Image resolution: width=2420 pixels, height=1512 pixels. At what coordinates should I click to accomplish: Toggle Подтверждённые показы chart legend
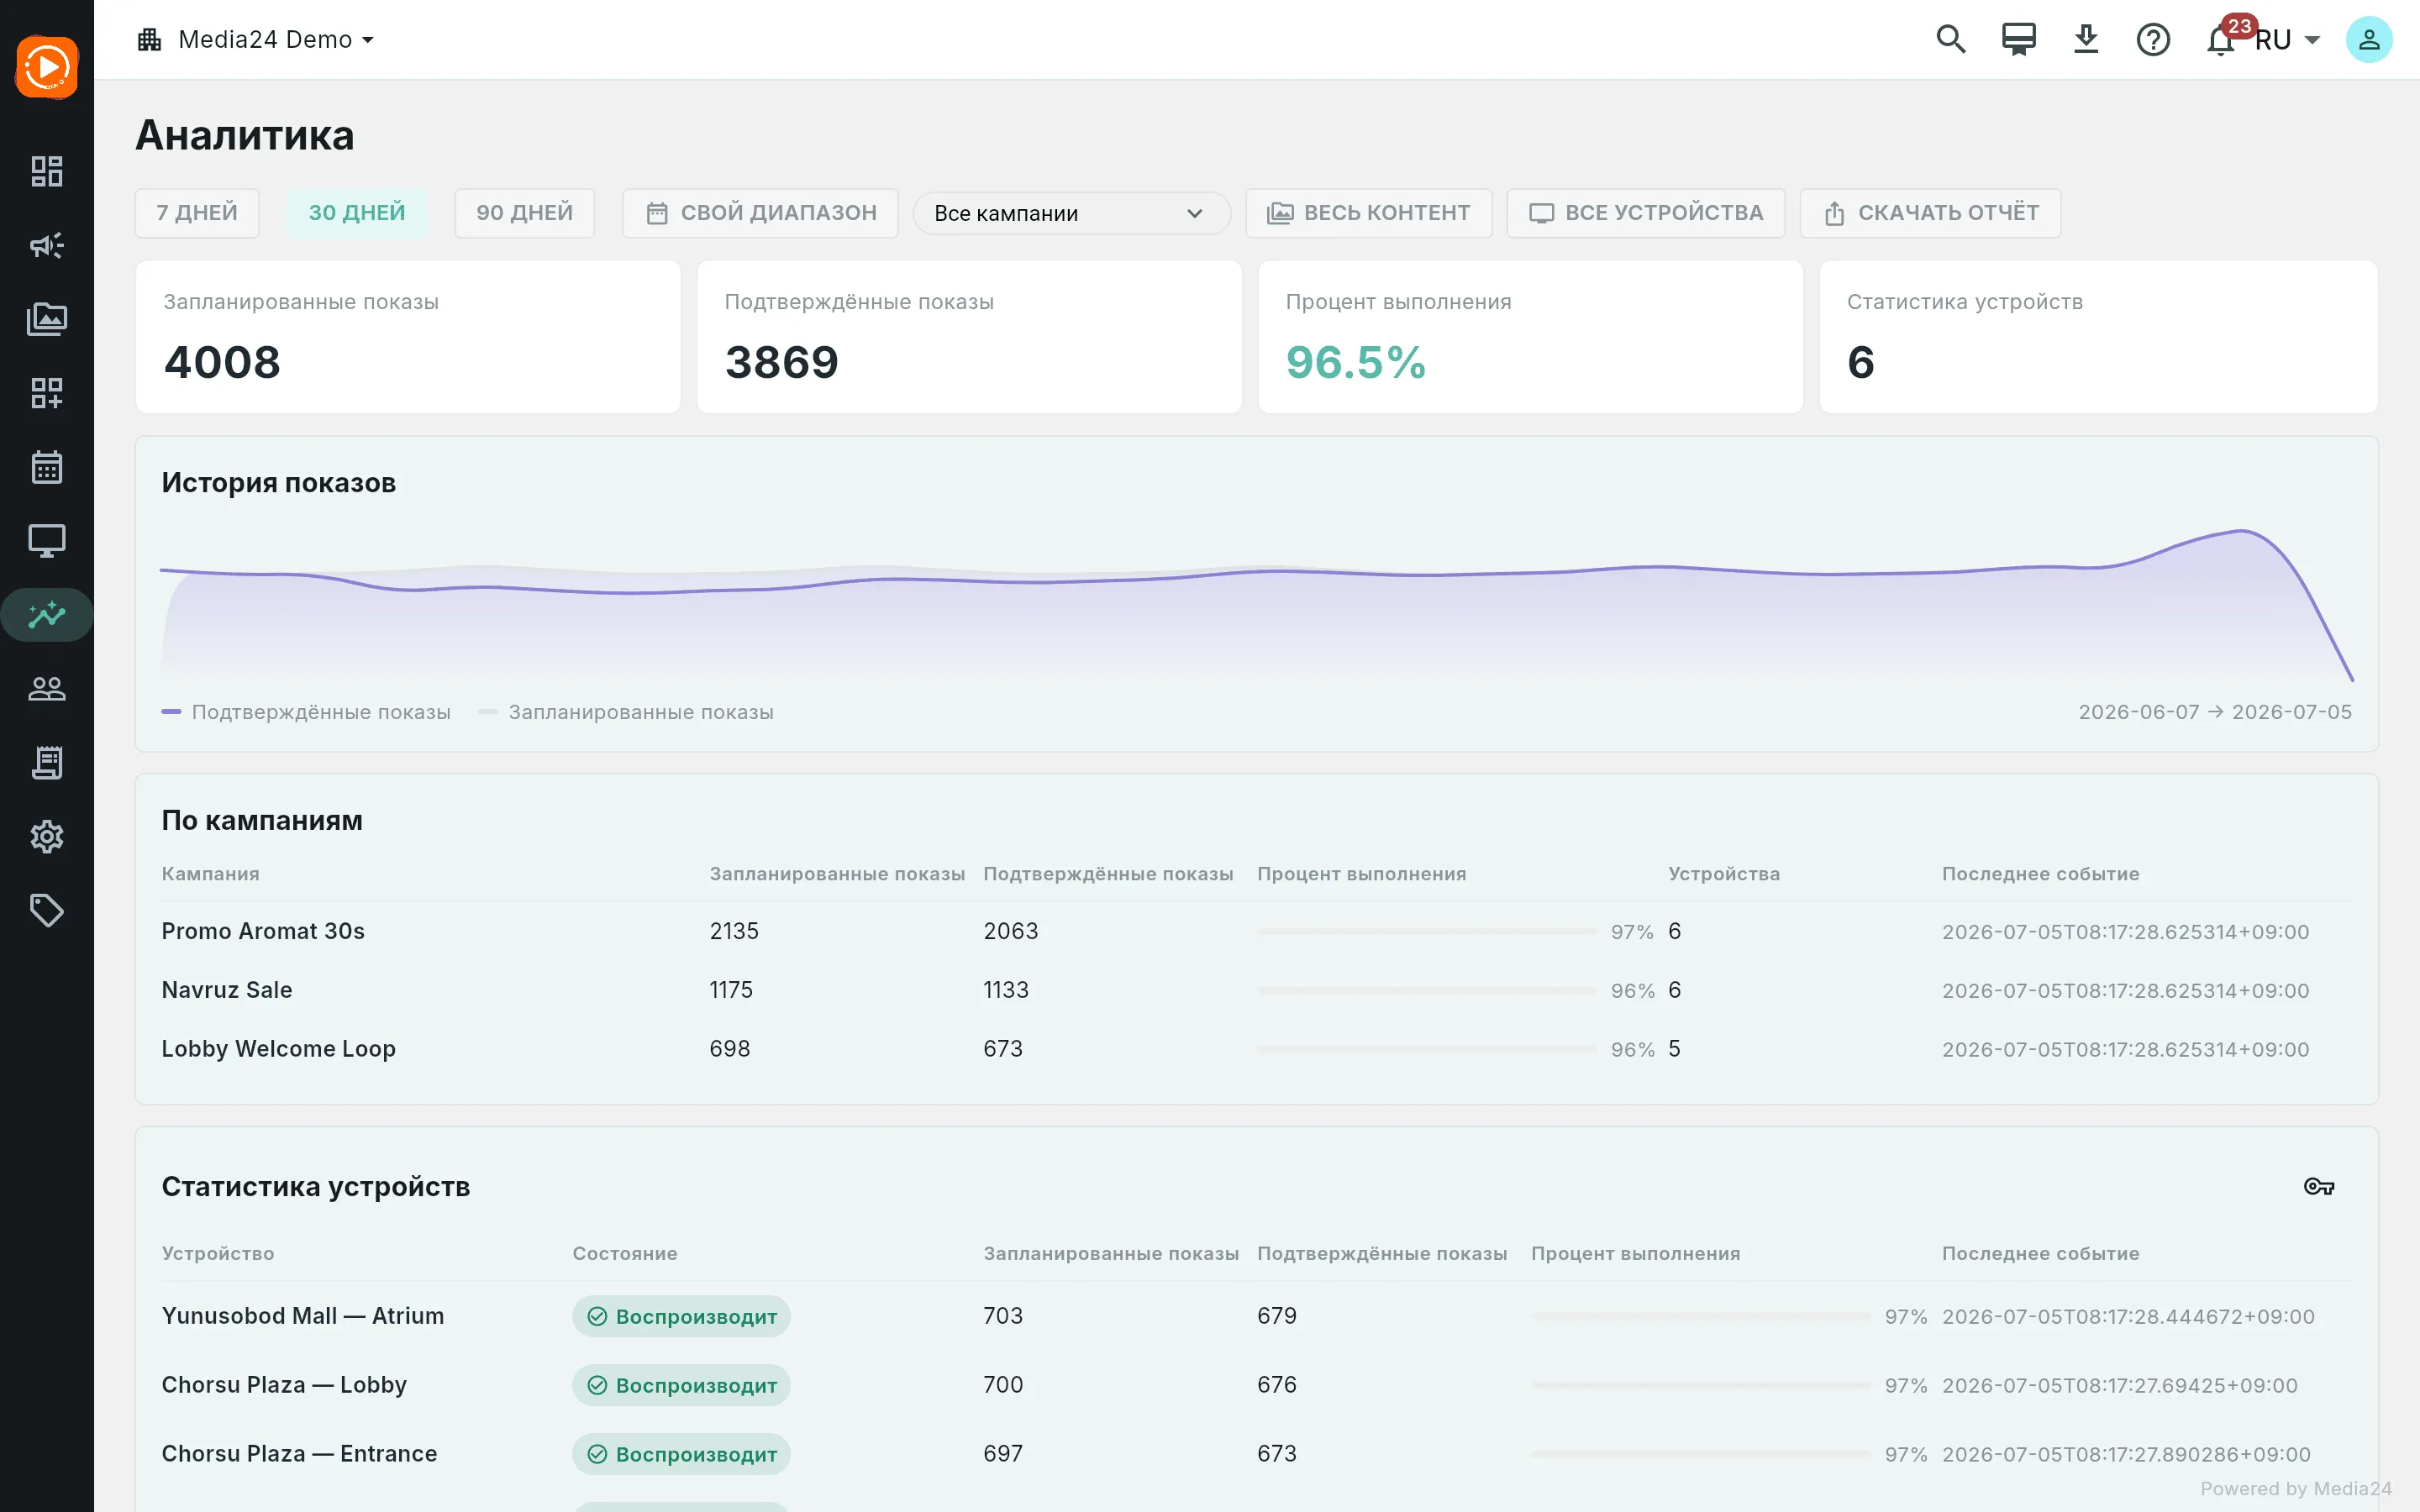[x=306, y=712]
